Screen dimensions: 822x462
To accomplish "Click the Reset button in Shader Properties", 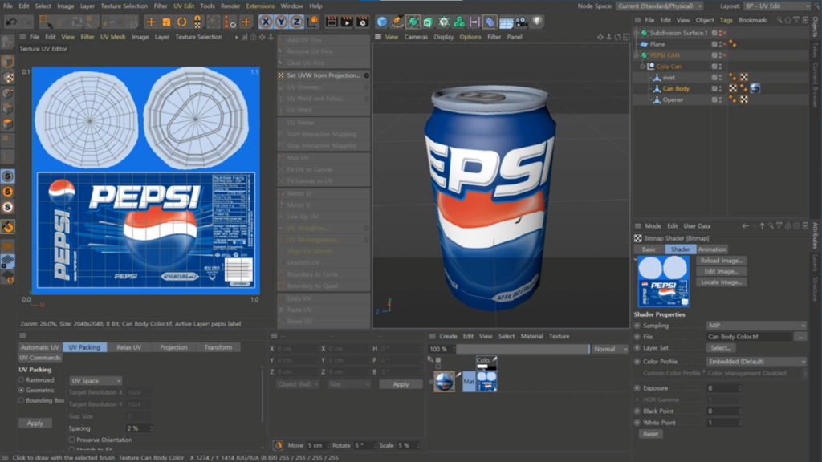I will [650, 434].
